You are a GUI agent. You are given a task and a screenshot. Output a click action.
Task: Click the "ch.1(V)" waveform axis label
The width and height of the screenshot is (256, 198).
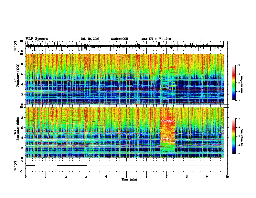[16, 46]
